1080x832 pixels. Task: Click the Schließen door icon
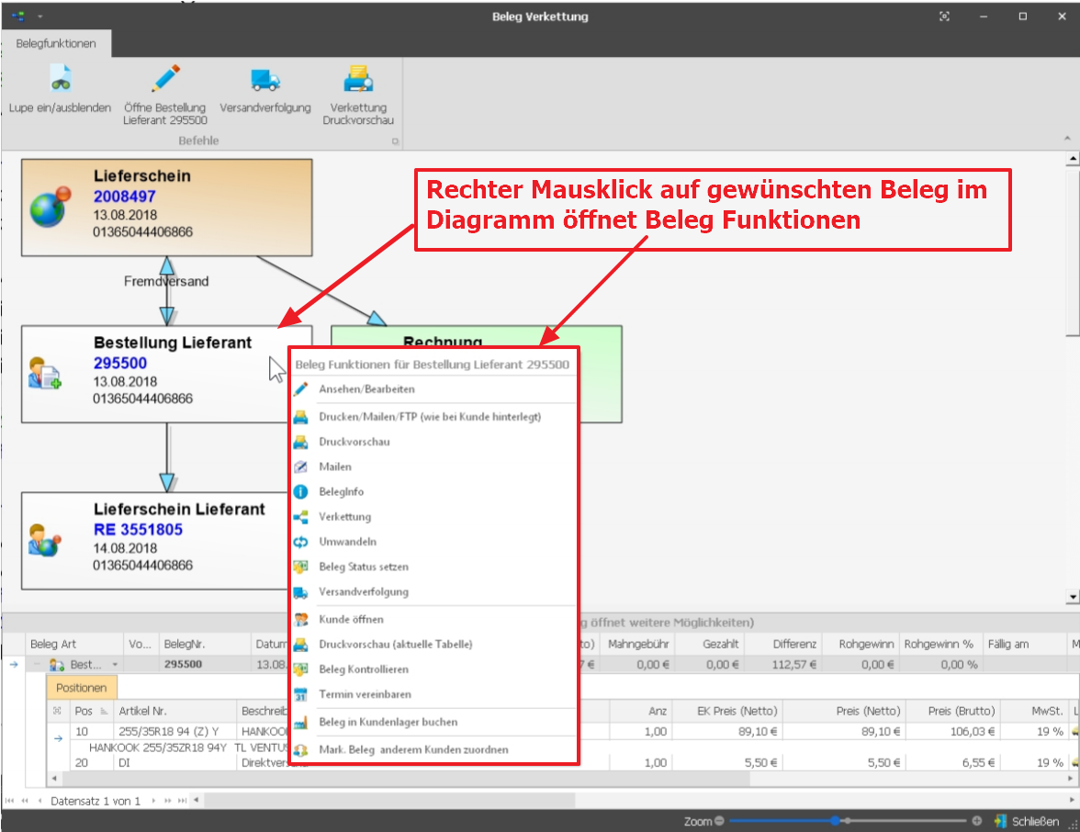pyautogui.click(x=1000, y=821)
